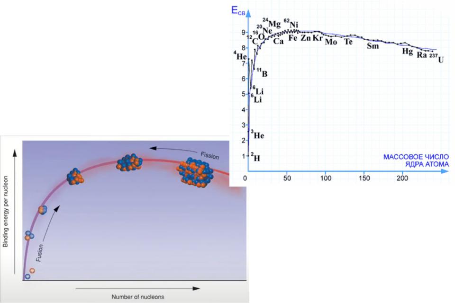The width and height of the screenshot is (455, 303).
Task: Select the 'Ra' element label
Action: pos(422,54)
